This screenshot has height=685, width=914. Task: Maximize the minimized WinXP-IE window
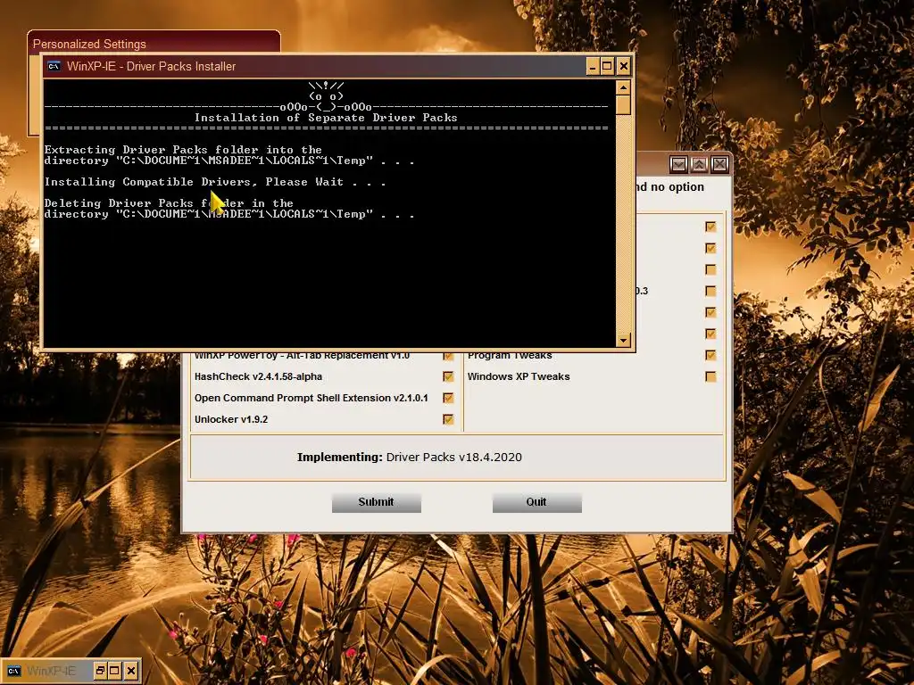pyautogui.click(x=115, y=671)
